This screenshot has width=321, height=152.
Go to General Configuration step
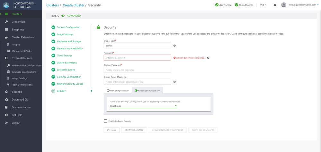coord(68,27)
